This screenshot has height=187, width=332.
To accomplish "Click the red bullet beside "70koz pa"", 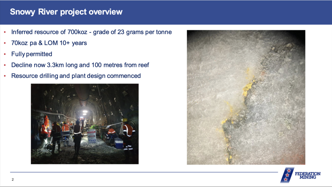I will coord(5,43).
